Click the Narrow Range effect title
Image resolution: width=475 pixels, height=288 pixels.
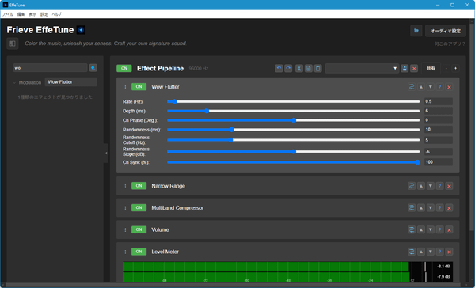coord(168,186)
